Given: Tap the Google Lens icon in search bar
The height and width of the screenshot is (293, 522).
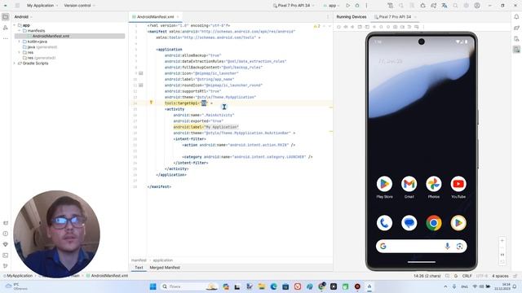Looking at the screenshot, I should 460,246.
